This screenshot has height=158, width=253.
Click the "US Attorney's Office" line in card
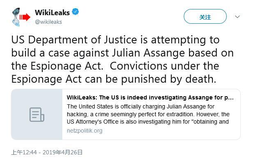[x=148, y=122]
